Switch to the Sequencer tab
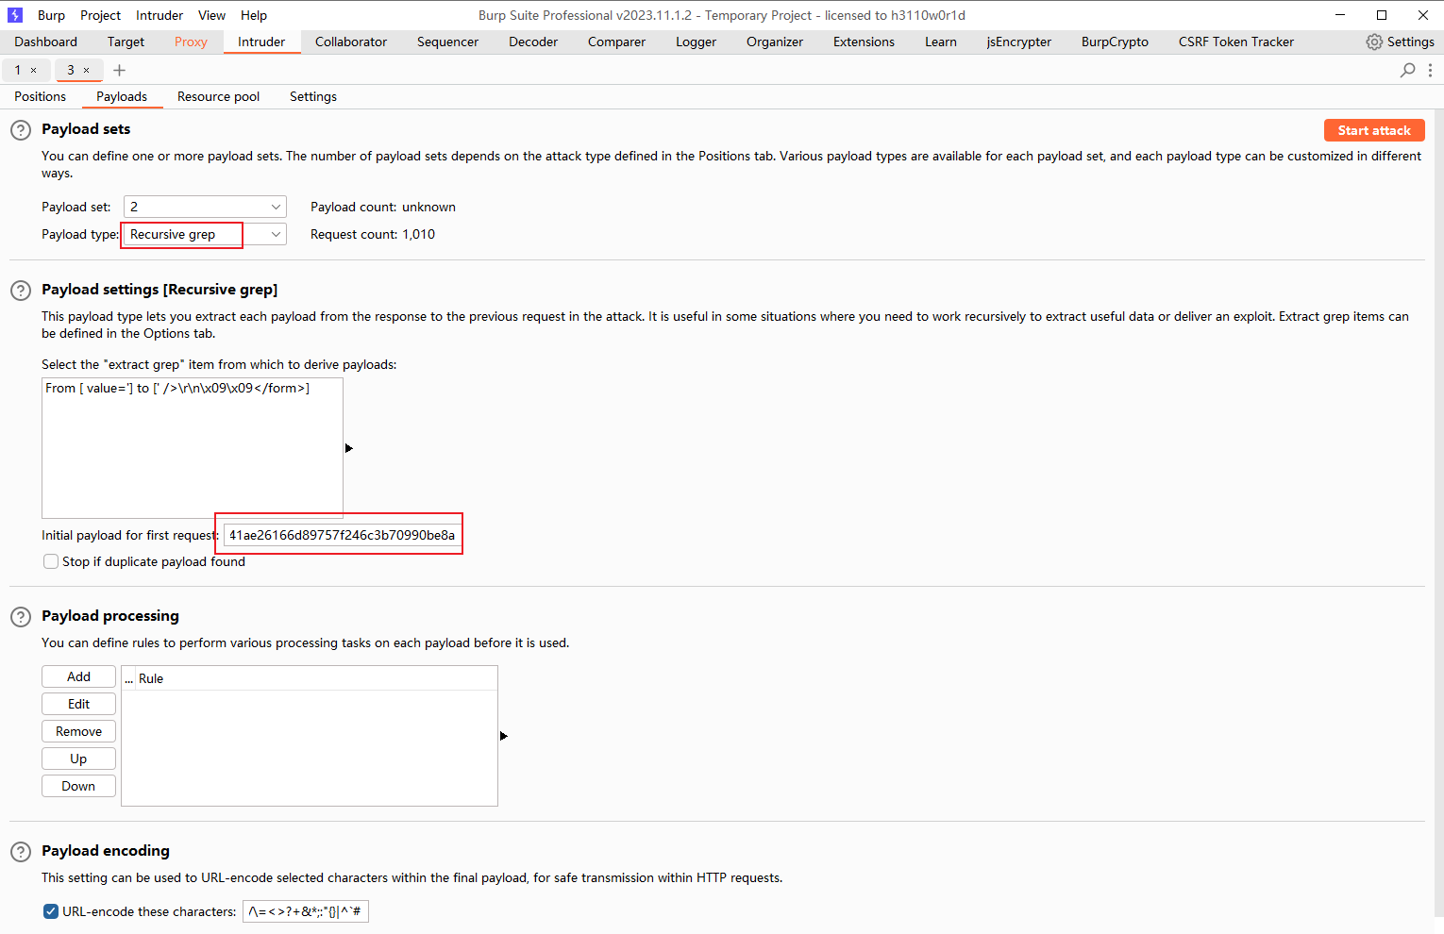This screenshot has height=934, width=1444. tap(447, 42)
